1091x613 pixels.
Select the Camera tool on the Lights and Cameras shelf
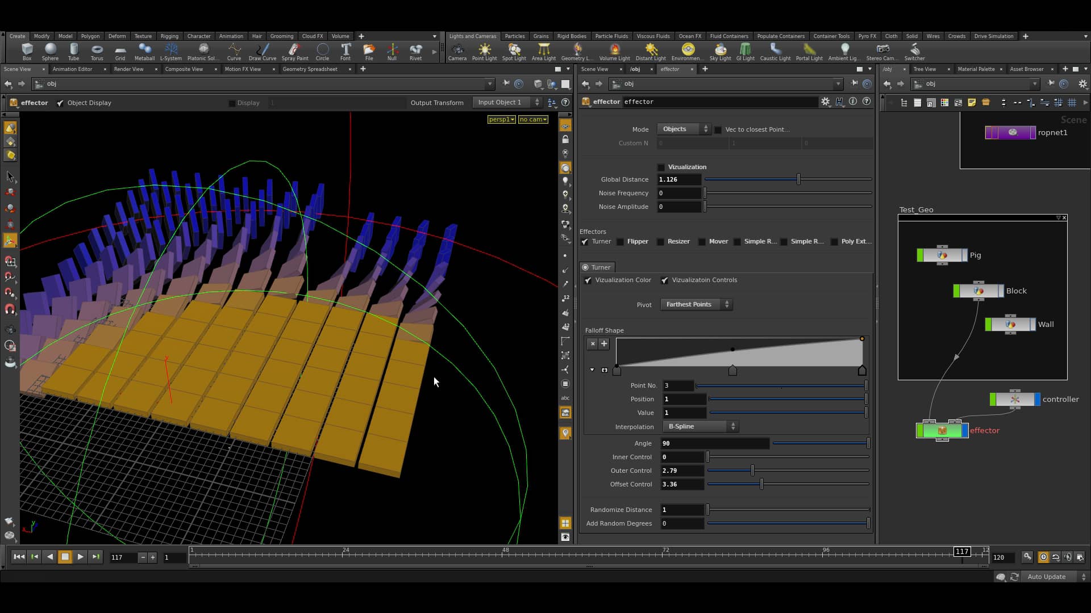click(x=457, y=51)
